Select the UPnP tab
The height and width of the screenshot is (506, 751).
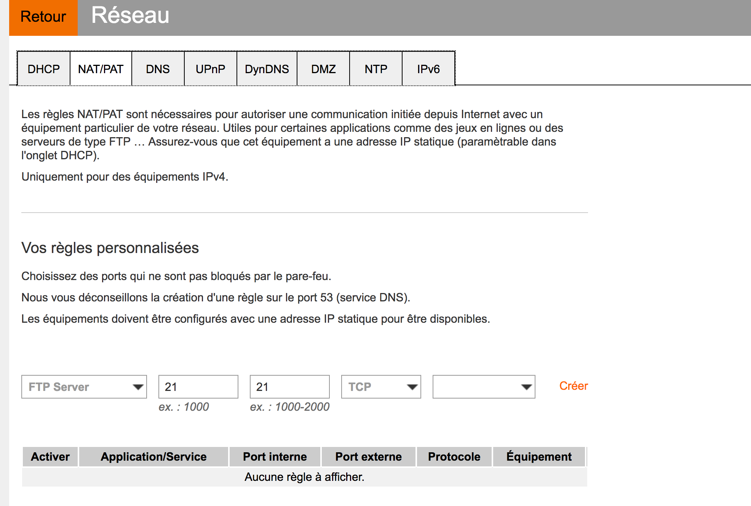(x=210, y=69)
